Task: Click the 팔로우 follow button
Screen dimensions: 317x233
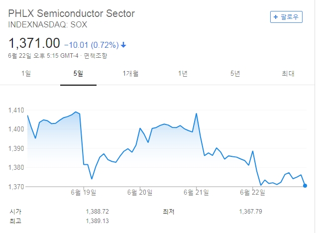Action: point(286,17)
